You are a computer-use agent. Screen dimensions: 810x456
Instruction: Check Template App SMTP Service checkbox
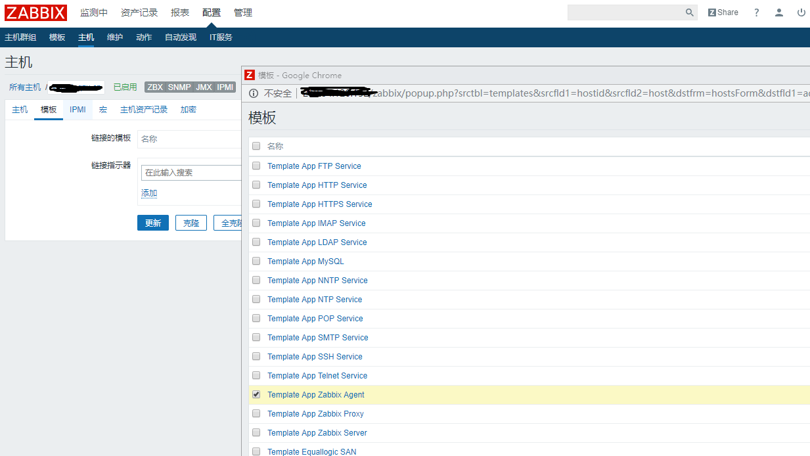[256, 337]
